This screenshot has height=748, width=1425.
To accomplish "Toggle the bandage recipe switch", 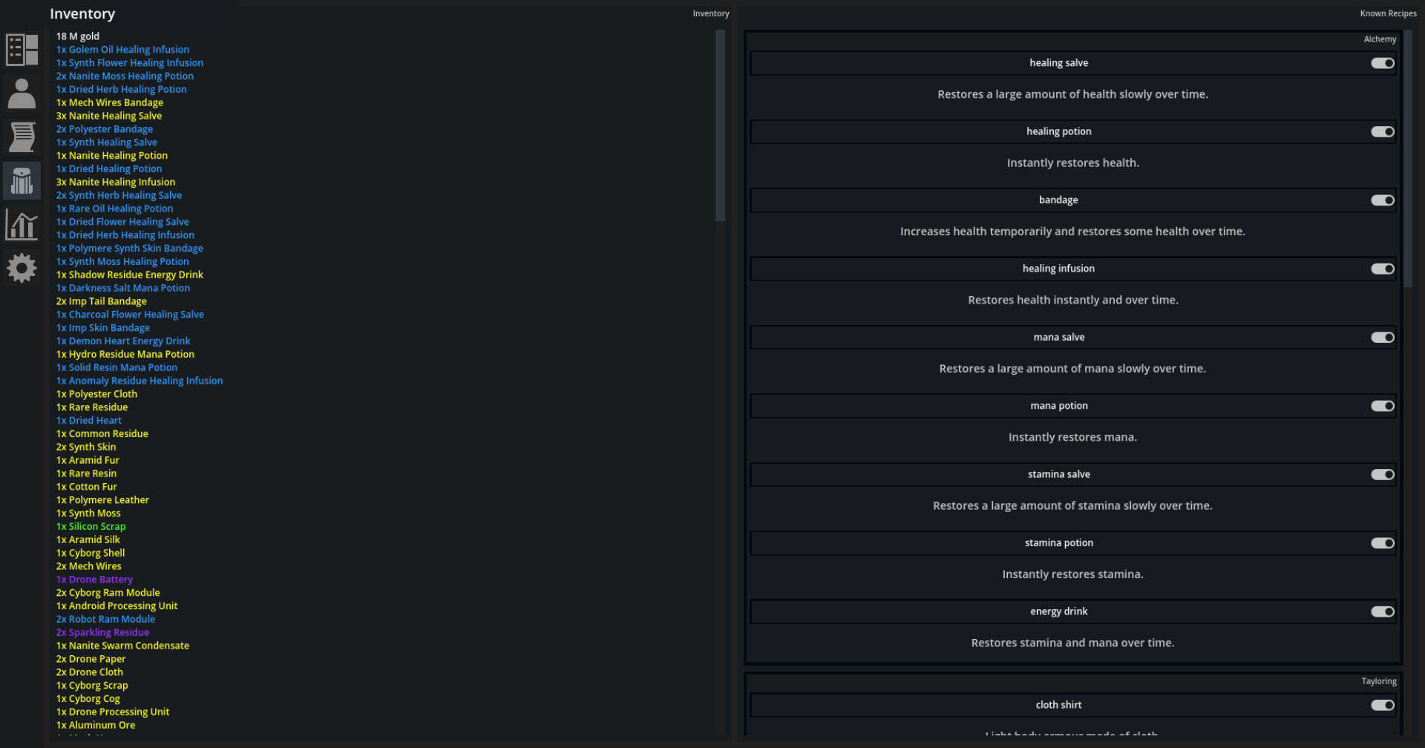I will 1382,200.
